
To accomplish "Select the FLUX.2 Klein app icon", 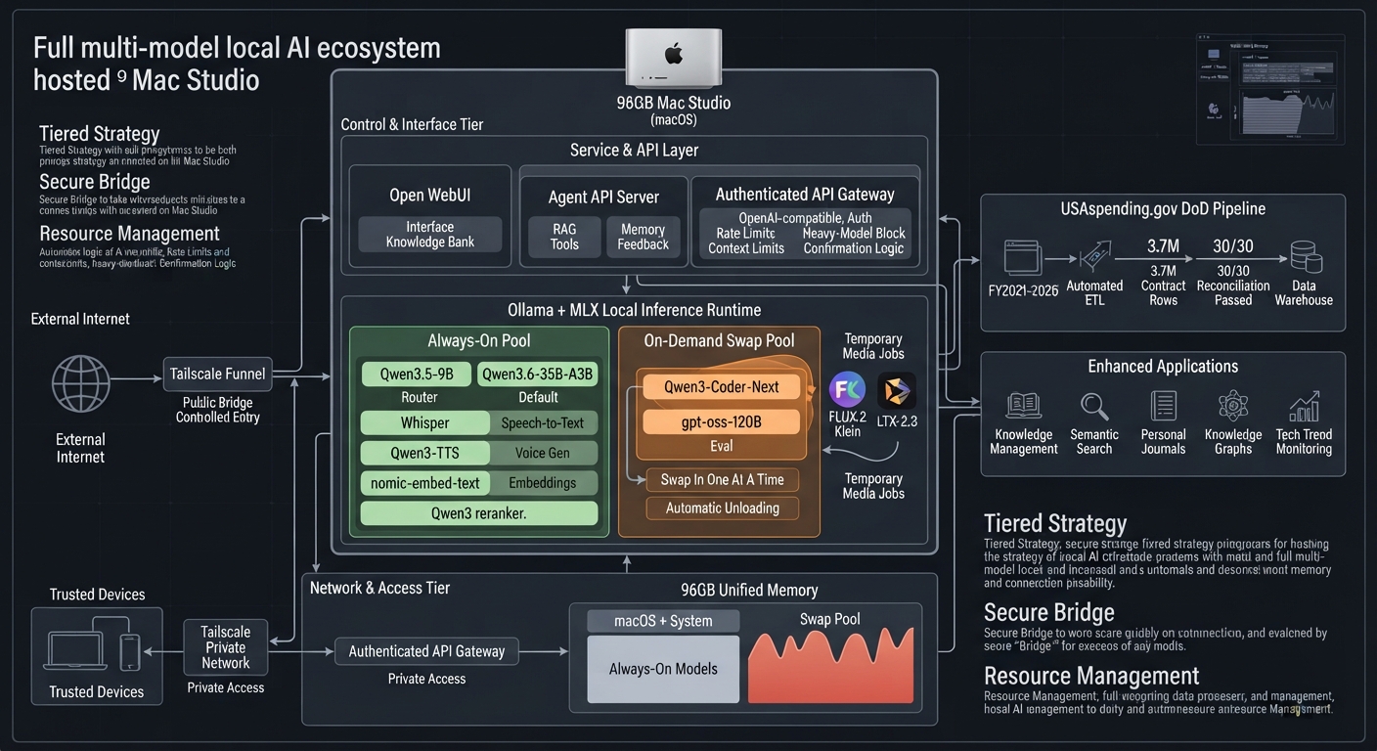I will coord(847,389).
